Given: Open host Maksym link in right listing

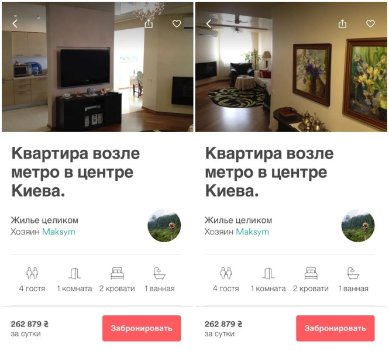Looking at the screenshot, I should click(x=252, y=232).
